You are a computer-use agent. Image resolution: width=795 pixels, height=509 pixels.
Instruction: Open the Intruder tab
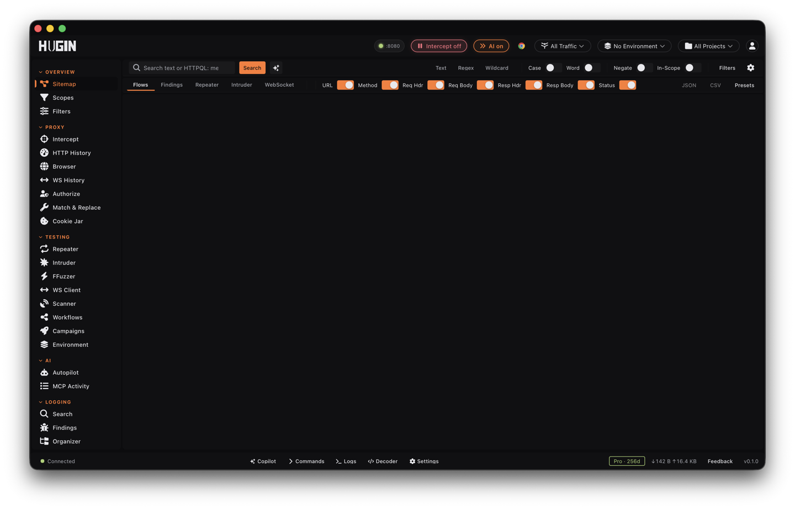point(242,85)
